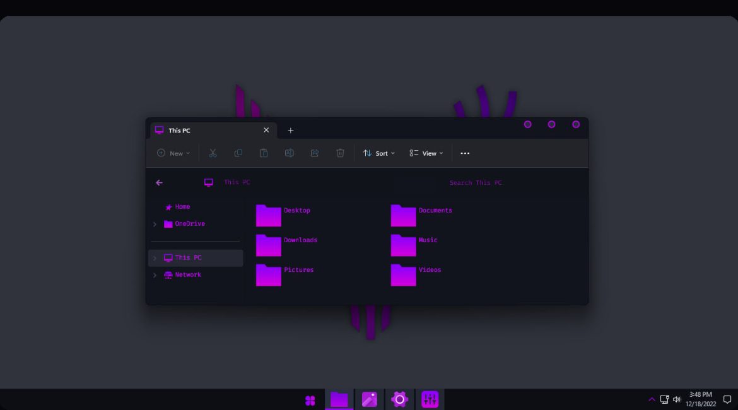Click the Rename icon in toolbar

pos(290,153)
